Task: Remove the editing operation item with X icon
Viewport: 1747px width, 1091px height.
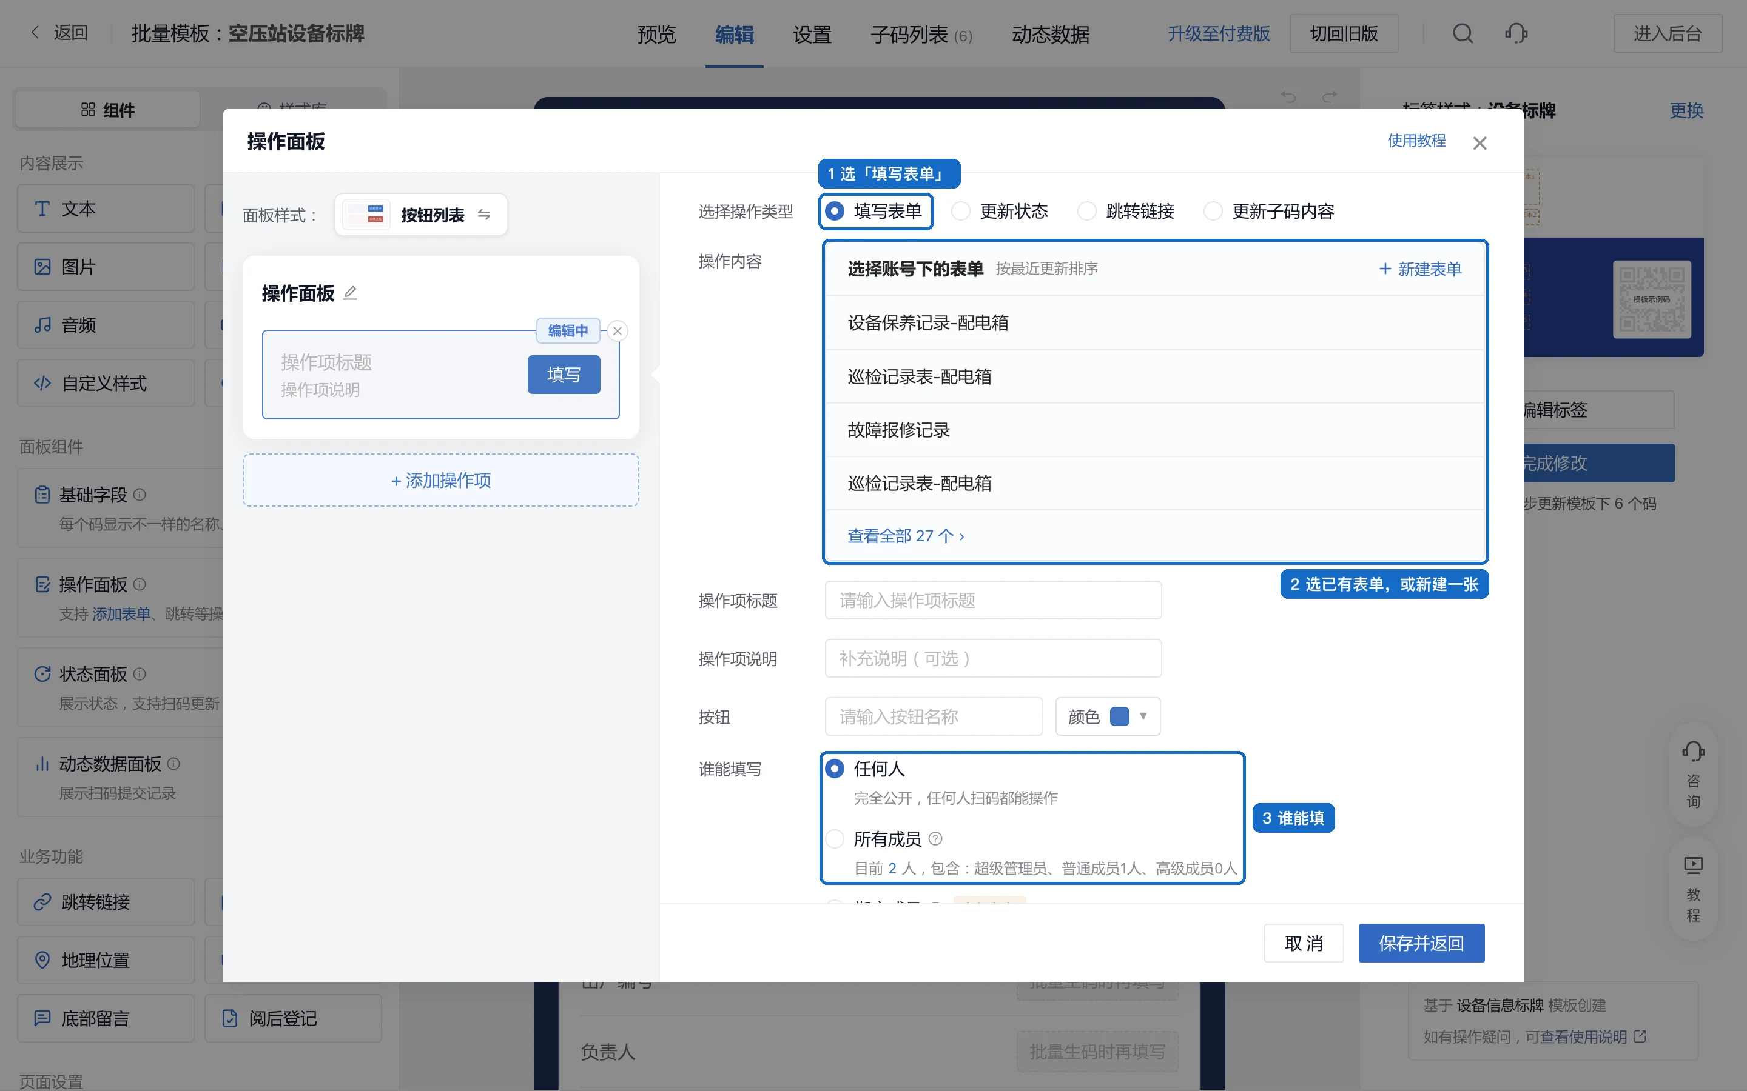Action: click(x=618, y=331)
